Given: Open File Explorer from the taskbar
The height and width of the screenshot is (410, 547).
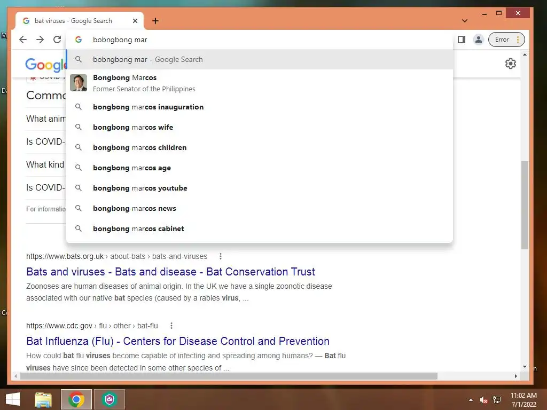Looking at the screenshot, I should [43, 399].
